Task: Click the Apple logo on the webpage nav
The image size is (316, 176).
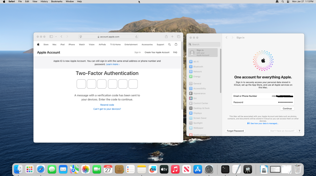Action: click(x=38, y=44)
